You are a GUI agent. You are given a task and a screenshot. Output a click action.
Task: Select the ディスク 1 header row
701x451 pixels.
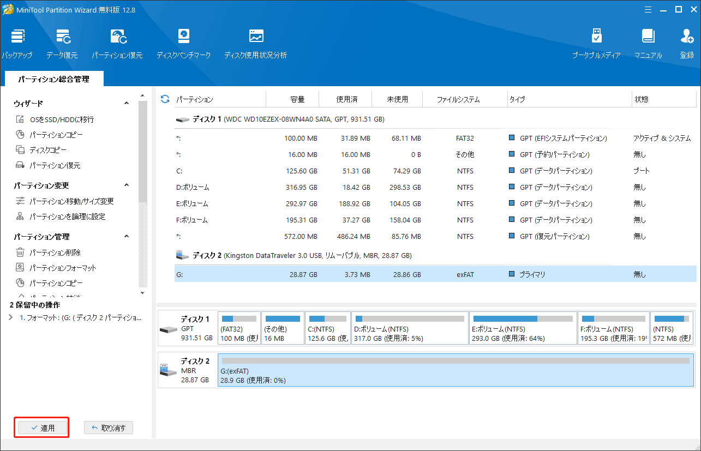[435, 119]
